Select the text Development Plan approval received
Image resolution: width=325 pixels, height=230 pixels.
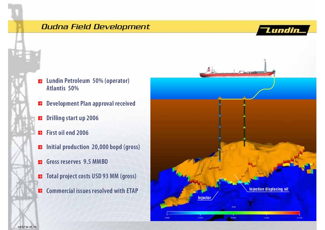91,104
